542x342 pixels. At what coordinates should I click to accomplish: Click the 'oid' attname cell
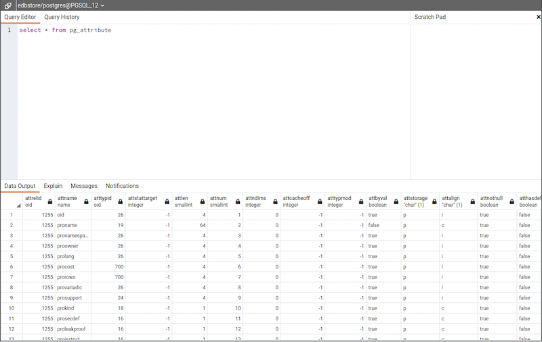tap(73, 215)
